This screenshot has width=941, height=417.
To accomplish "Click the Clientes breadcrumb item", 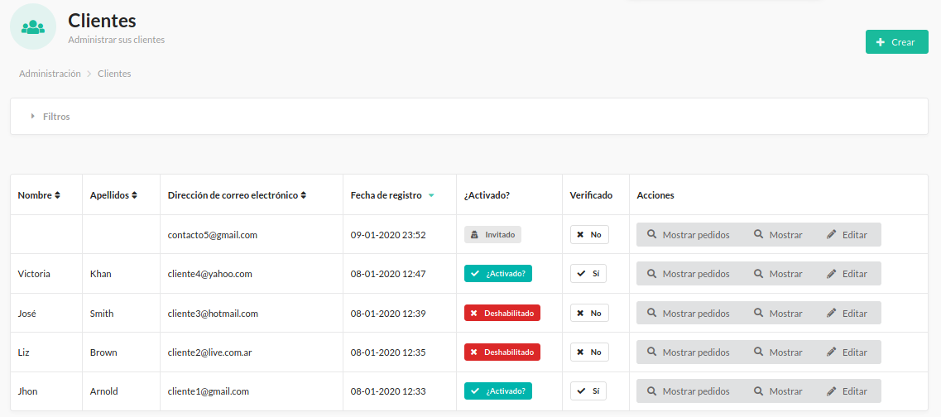I will [x=114, y=74].
